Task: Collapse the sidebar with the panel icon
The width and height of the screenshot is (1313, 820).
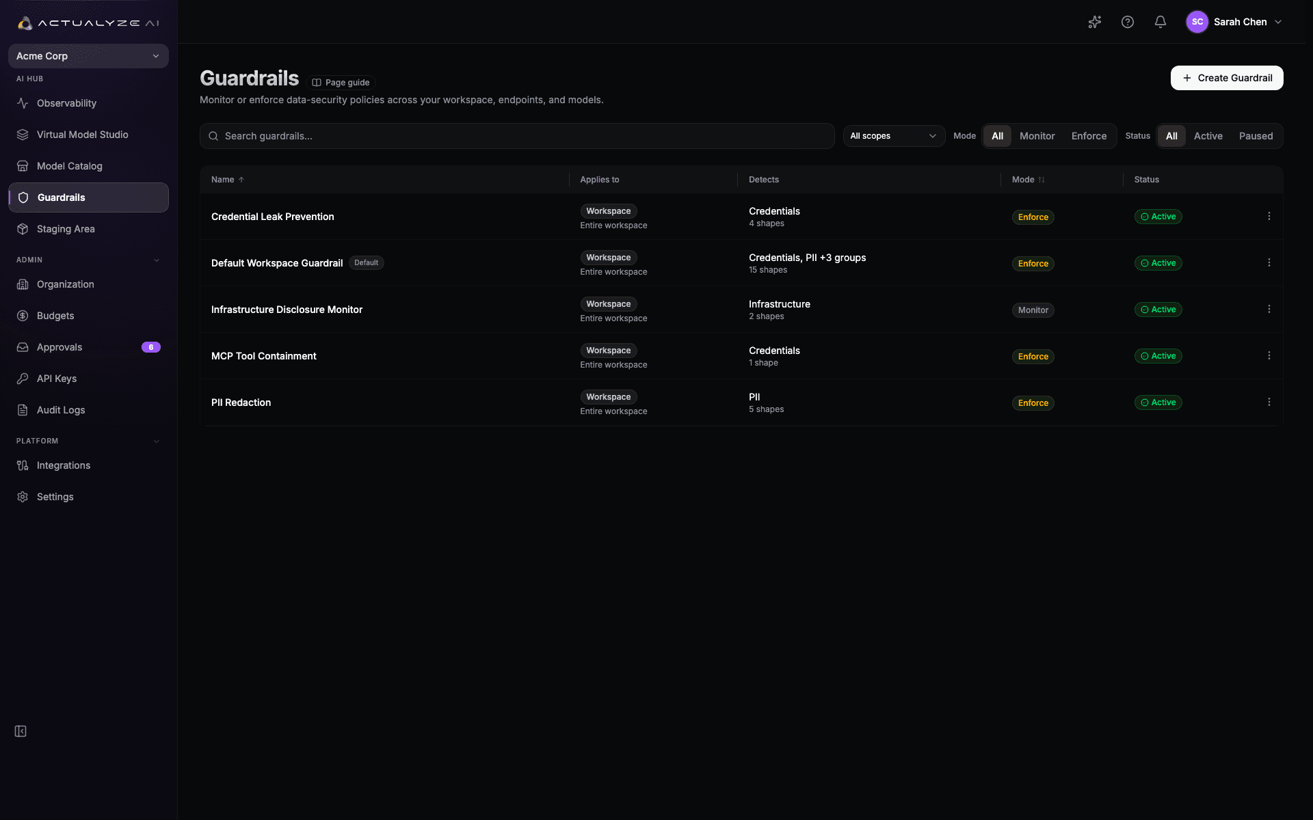Action: 21,731
